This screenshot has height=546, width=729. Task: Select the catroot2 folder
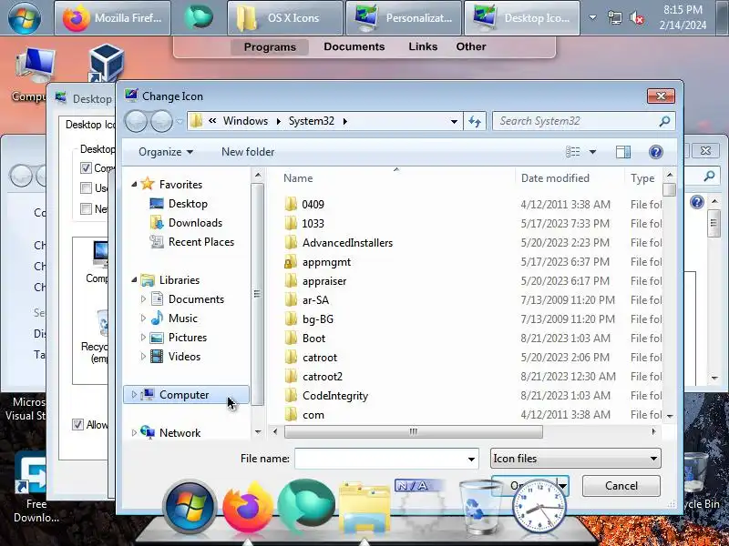pyautogui.click(x=323, y=377)
